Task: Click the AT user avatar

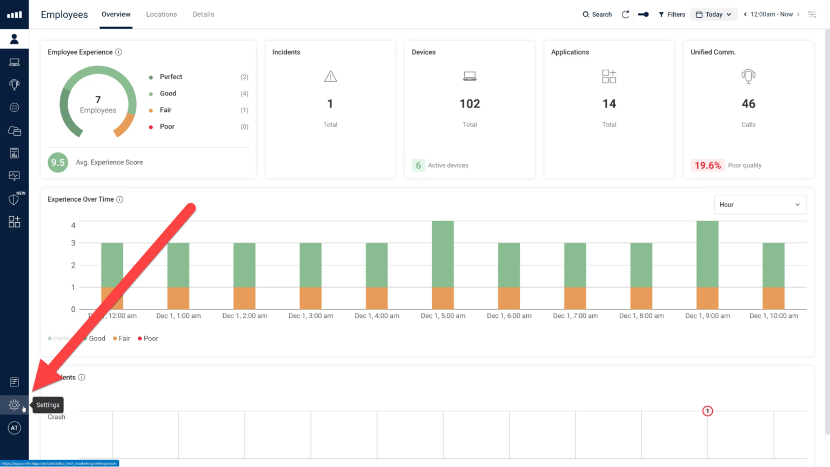Action: coord(14,428)
